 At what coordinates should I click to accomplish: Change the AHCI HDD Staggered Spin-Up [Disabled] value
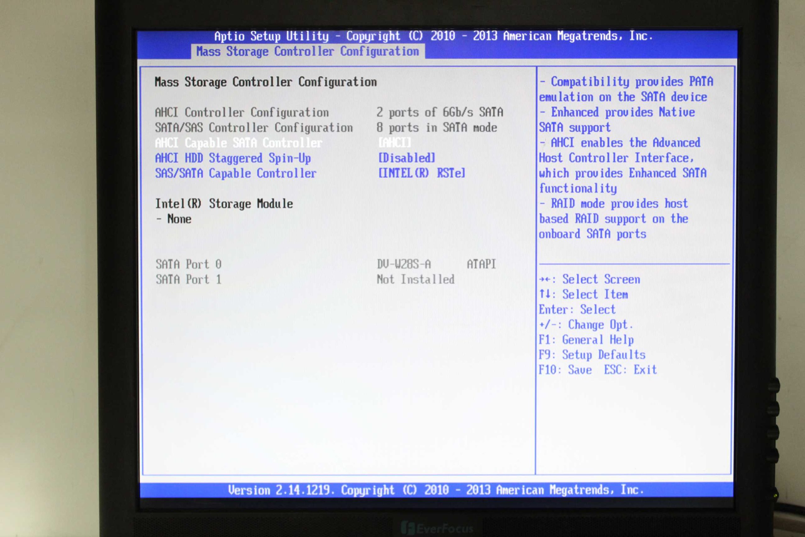(407, 158)
